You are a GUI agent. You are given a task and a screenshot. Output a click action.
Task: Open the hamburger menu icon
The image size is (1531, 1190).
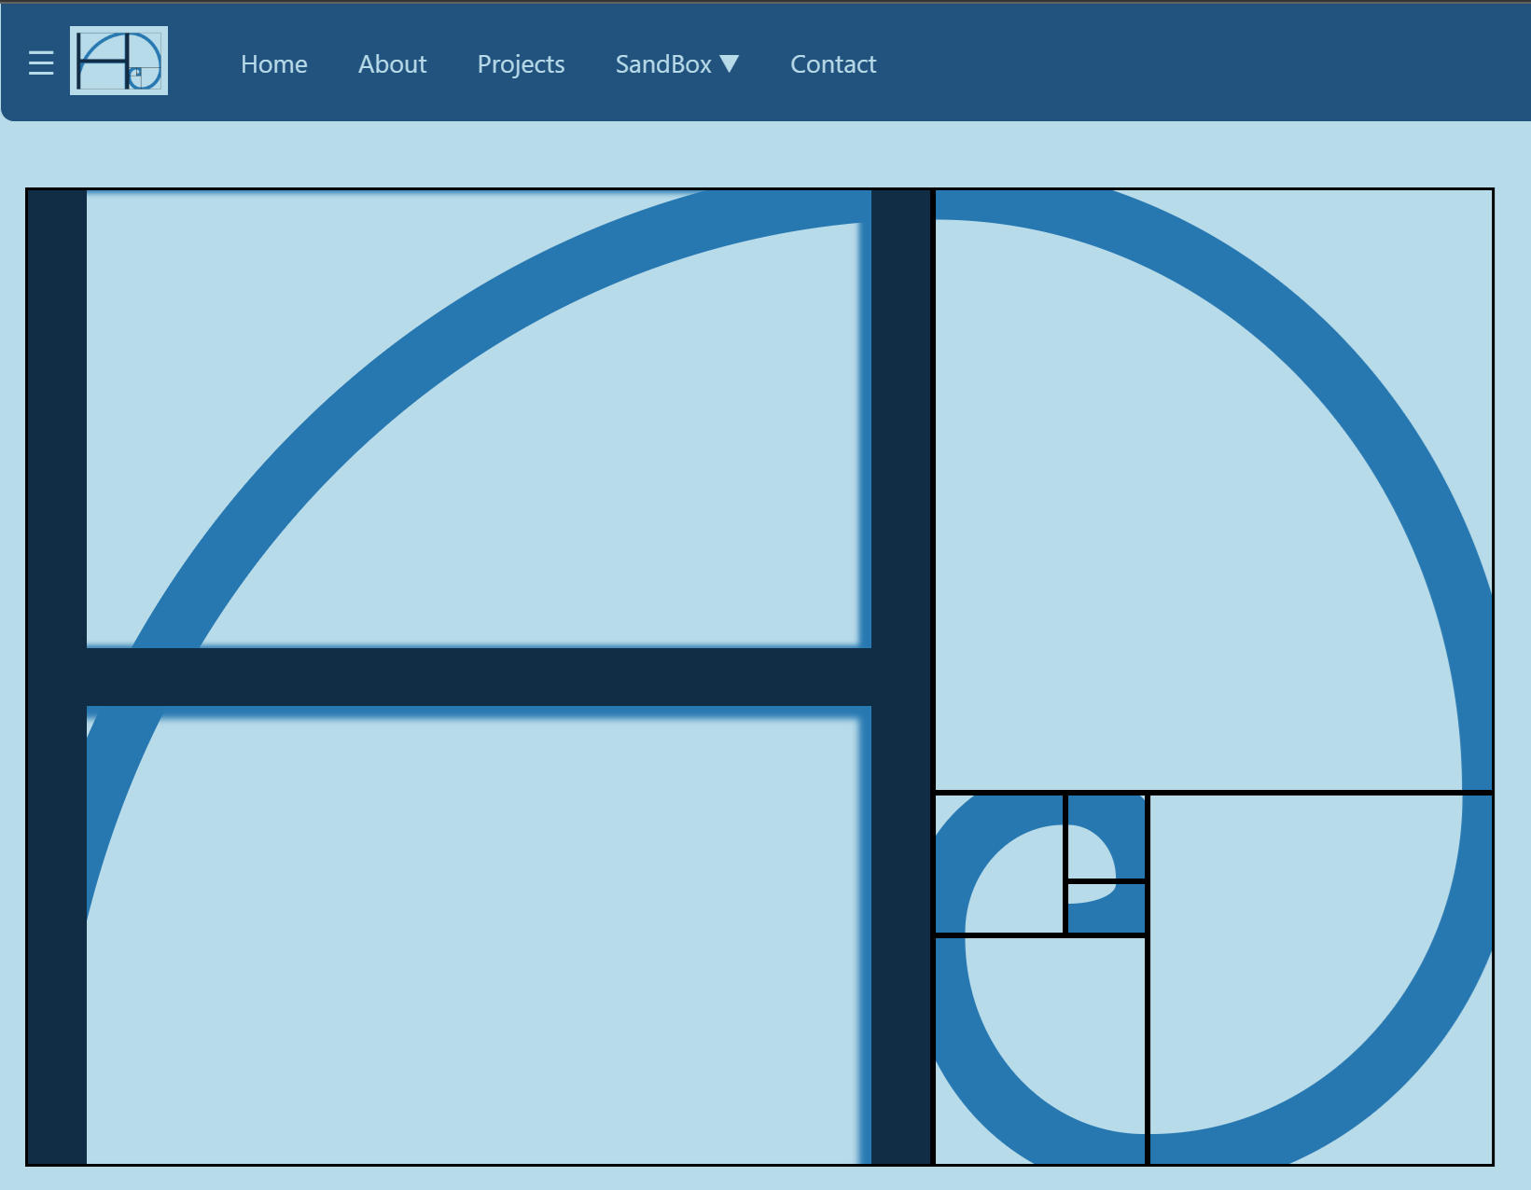coord(41,63)
